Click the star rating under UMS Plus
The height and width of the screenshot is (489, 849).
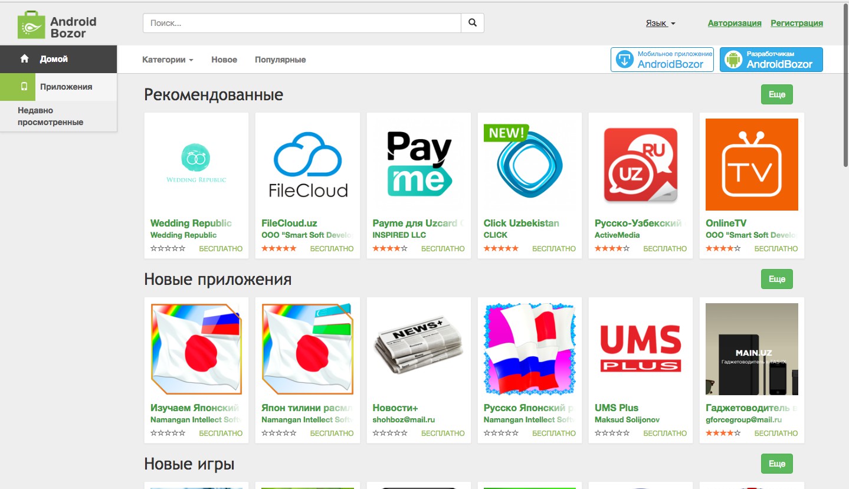(612, 433)
